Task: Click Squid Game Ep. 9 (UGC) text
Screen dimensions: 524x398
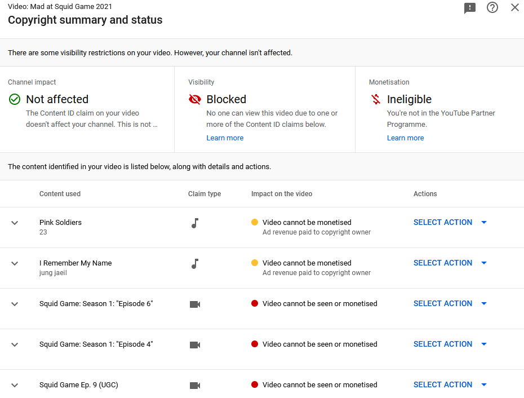Action: pyautogui.click(x=79, y=385)
